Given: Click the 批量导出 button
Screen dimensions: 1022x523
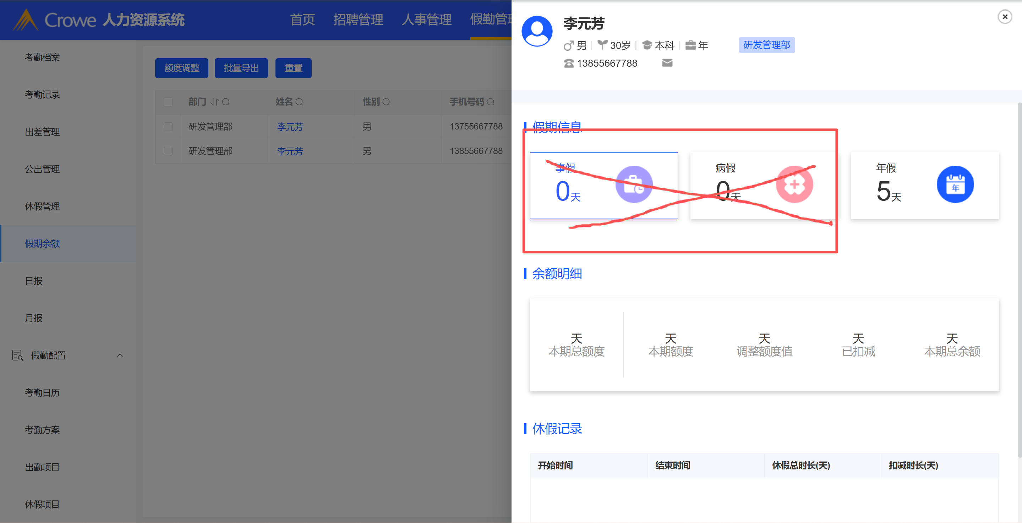Looking at the screenshot, I should 241,68.
